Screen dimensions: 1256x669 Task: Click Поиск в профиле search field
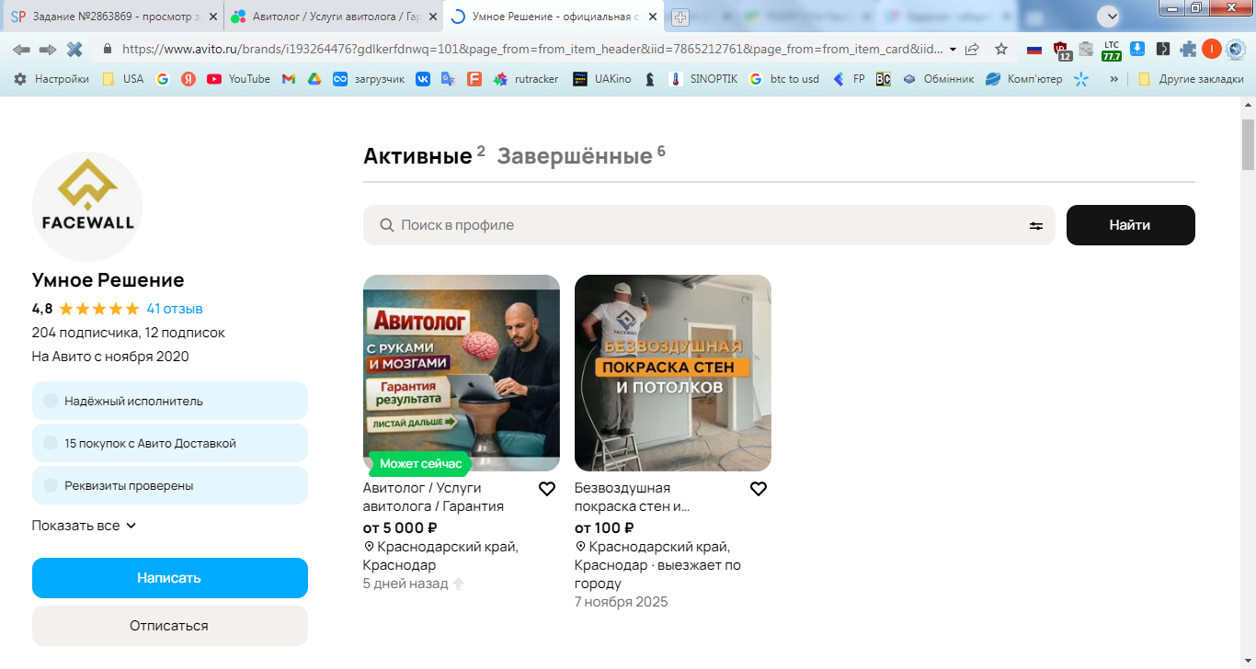(709, 225)
